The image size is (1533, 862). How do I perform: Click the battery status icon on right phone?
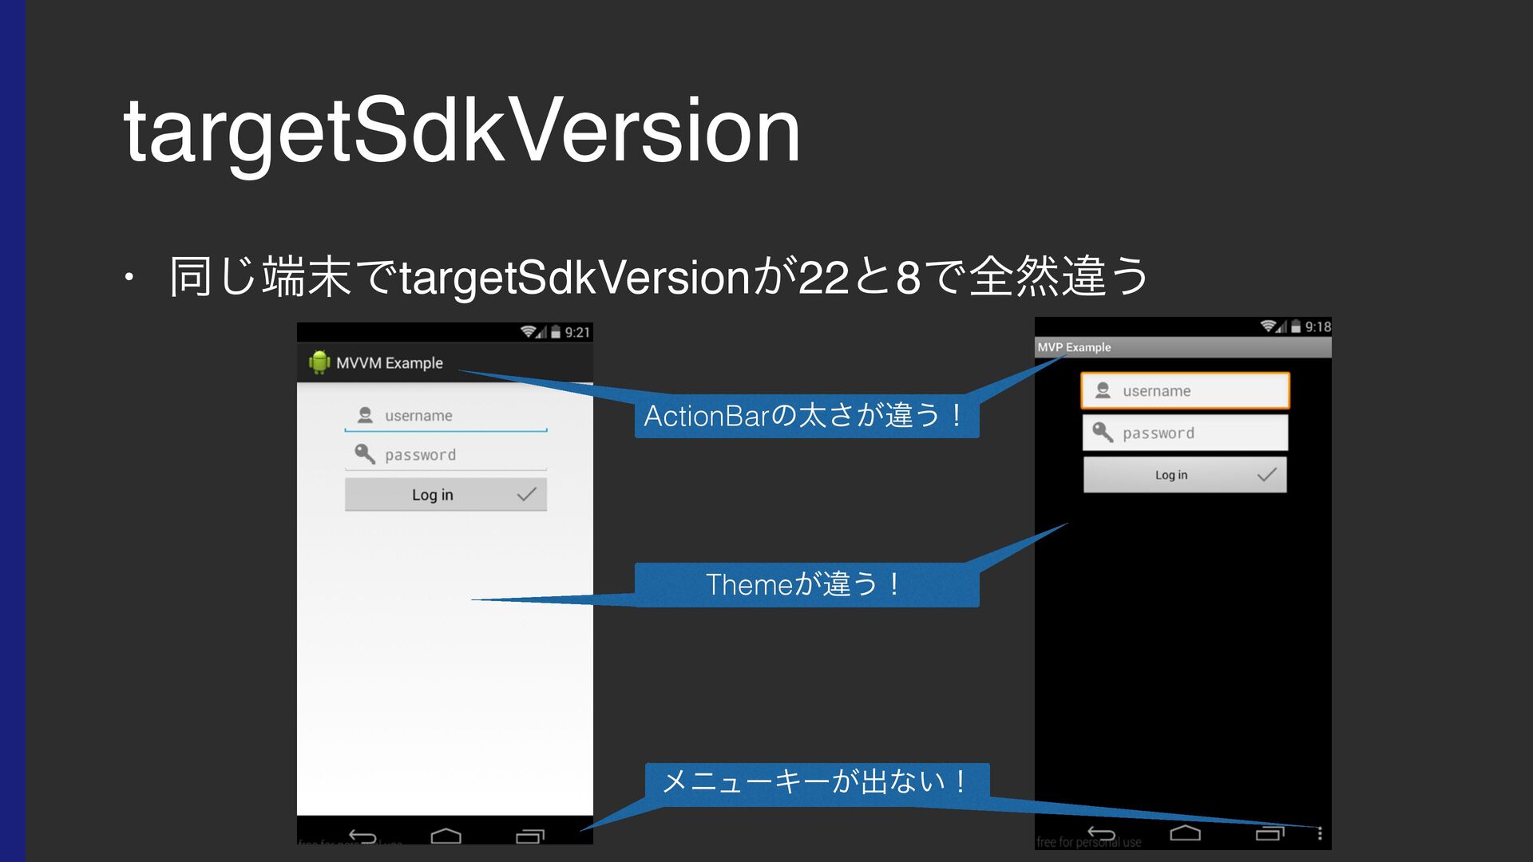(x=1296, y=326)
